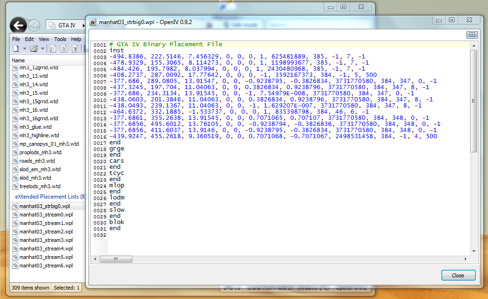Click the back navigation arrow

pyautogui.click(x=18, y=25)
